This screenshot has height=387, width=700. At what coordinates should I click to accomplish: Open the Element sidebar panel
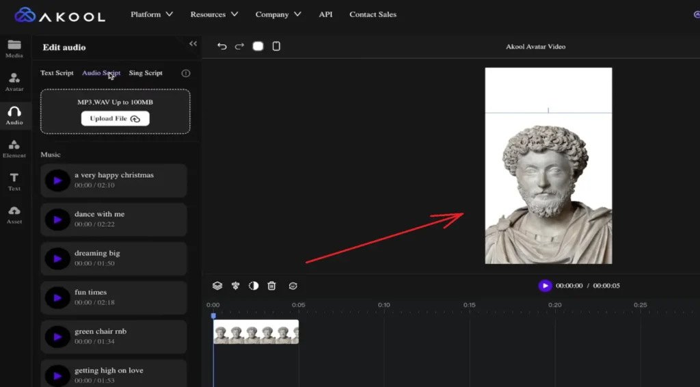click(14, 148)
